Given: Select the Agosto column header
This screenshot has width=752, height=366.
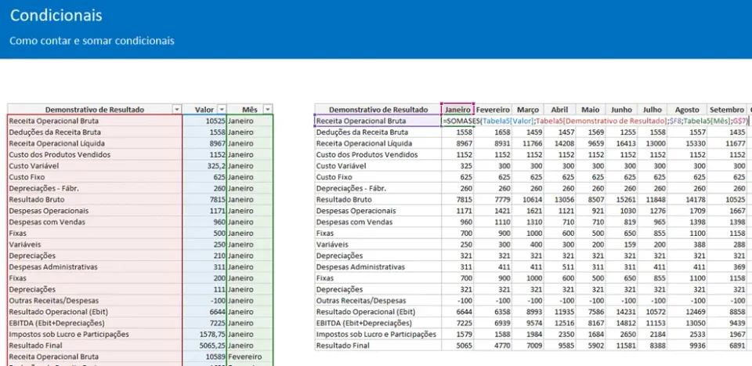Looking at the screenshot, I should [x=687, y=110].
